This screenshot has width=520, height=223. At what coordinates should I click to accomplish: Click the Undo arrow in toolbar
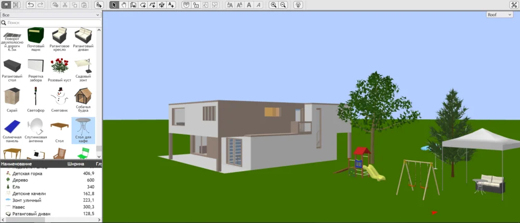(x=31, y=5)
